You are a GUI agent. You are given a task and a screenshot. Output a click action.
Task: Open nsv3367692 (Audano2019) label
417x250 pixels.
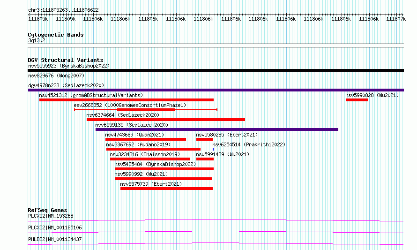(138, 144)
